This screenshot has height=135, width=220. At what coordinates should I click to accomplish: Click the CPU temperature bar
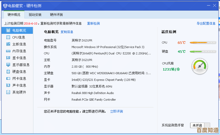click(x=203, y=43)
